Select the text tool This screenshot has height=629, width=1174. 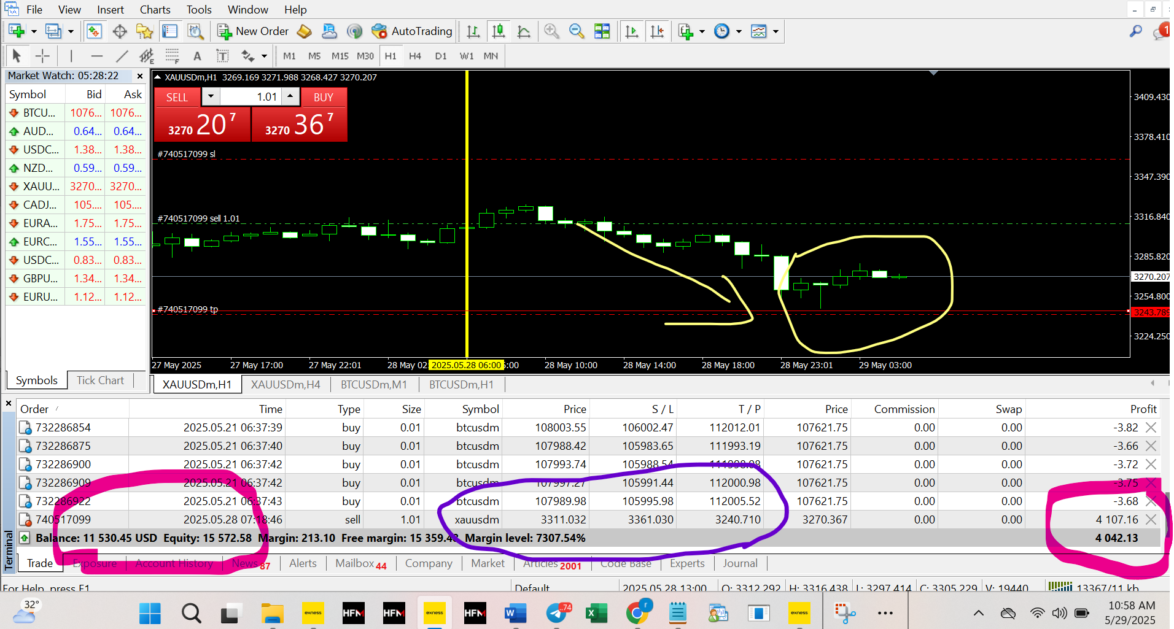pos(197,56)
